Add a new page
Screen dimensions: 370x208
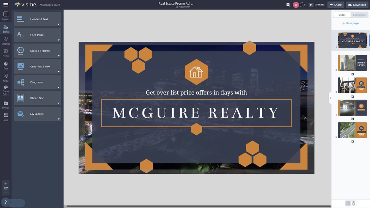351,23
